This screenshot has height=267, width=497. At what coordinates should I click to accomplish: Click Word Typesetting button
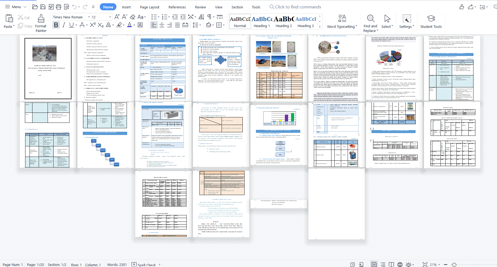(342, 22)
